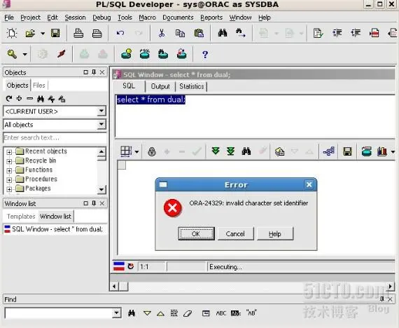Click OK in the Error dialog
Image resolution: width=399 pixels, height=328 pixels.
tap(196, 233)
